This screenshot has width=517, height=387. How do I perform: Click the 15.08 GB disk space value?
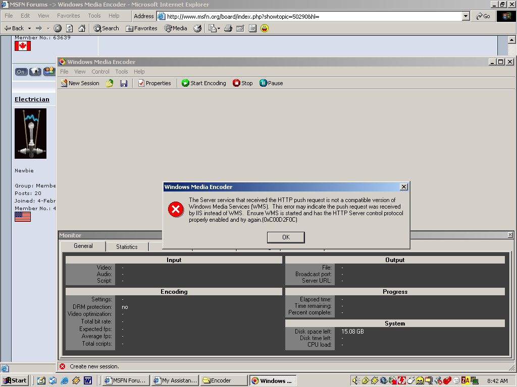(x=352, y=332)
